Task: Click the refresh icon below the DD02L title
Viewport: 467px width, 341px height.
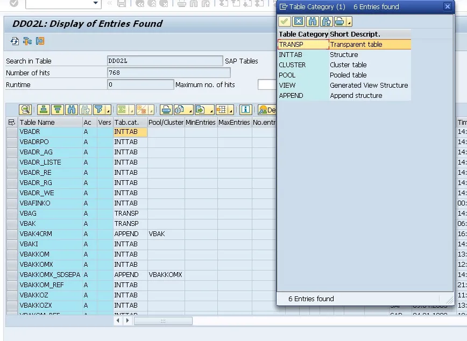Action: [x=15, y=41]
